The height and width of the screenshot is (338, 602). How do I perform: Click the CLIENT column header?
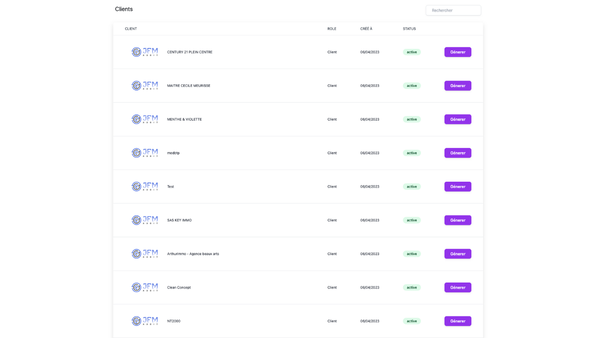coord(131,29)
